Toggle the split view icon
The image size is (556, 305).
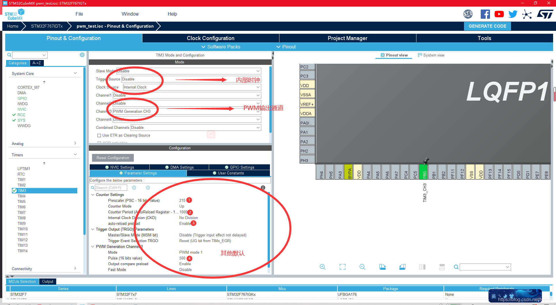coord(422,267)
